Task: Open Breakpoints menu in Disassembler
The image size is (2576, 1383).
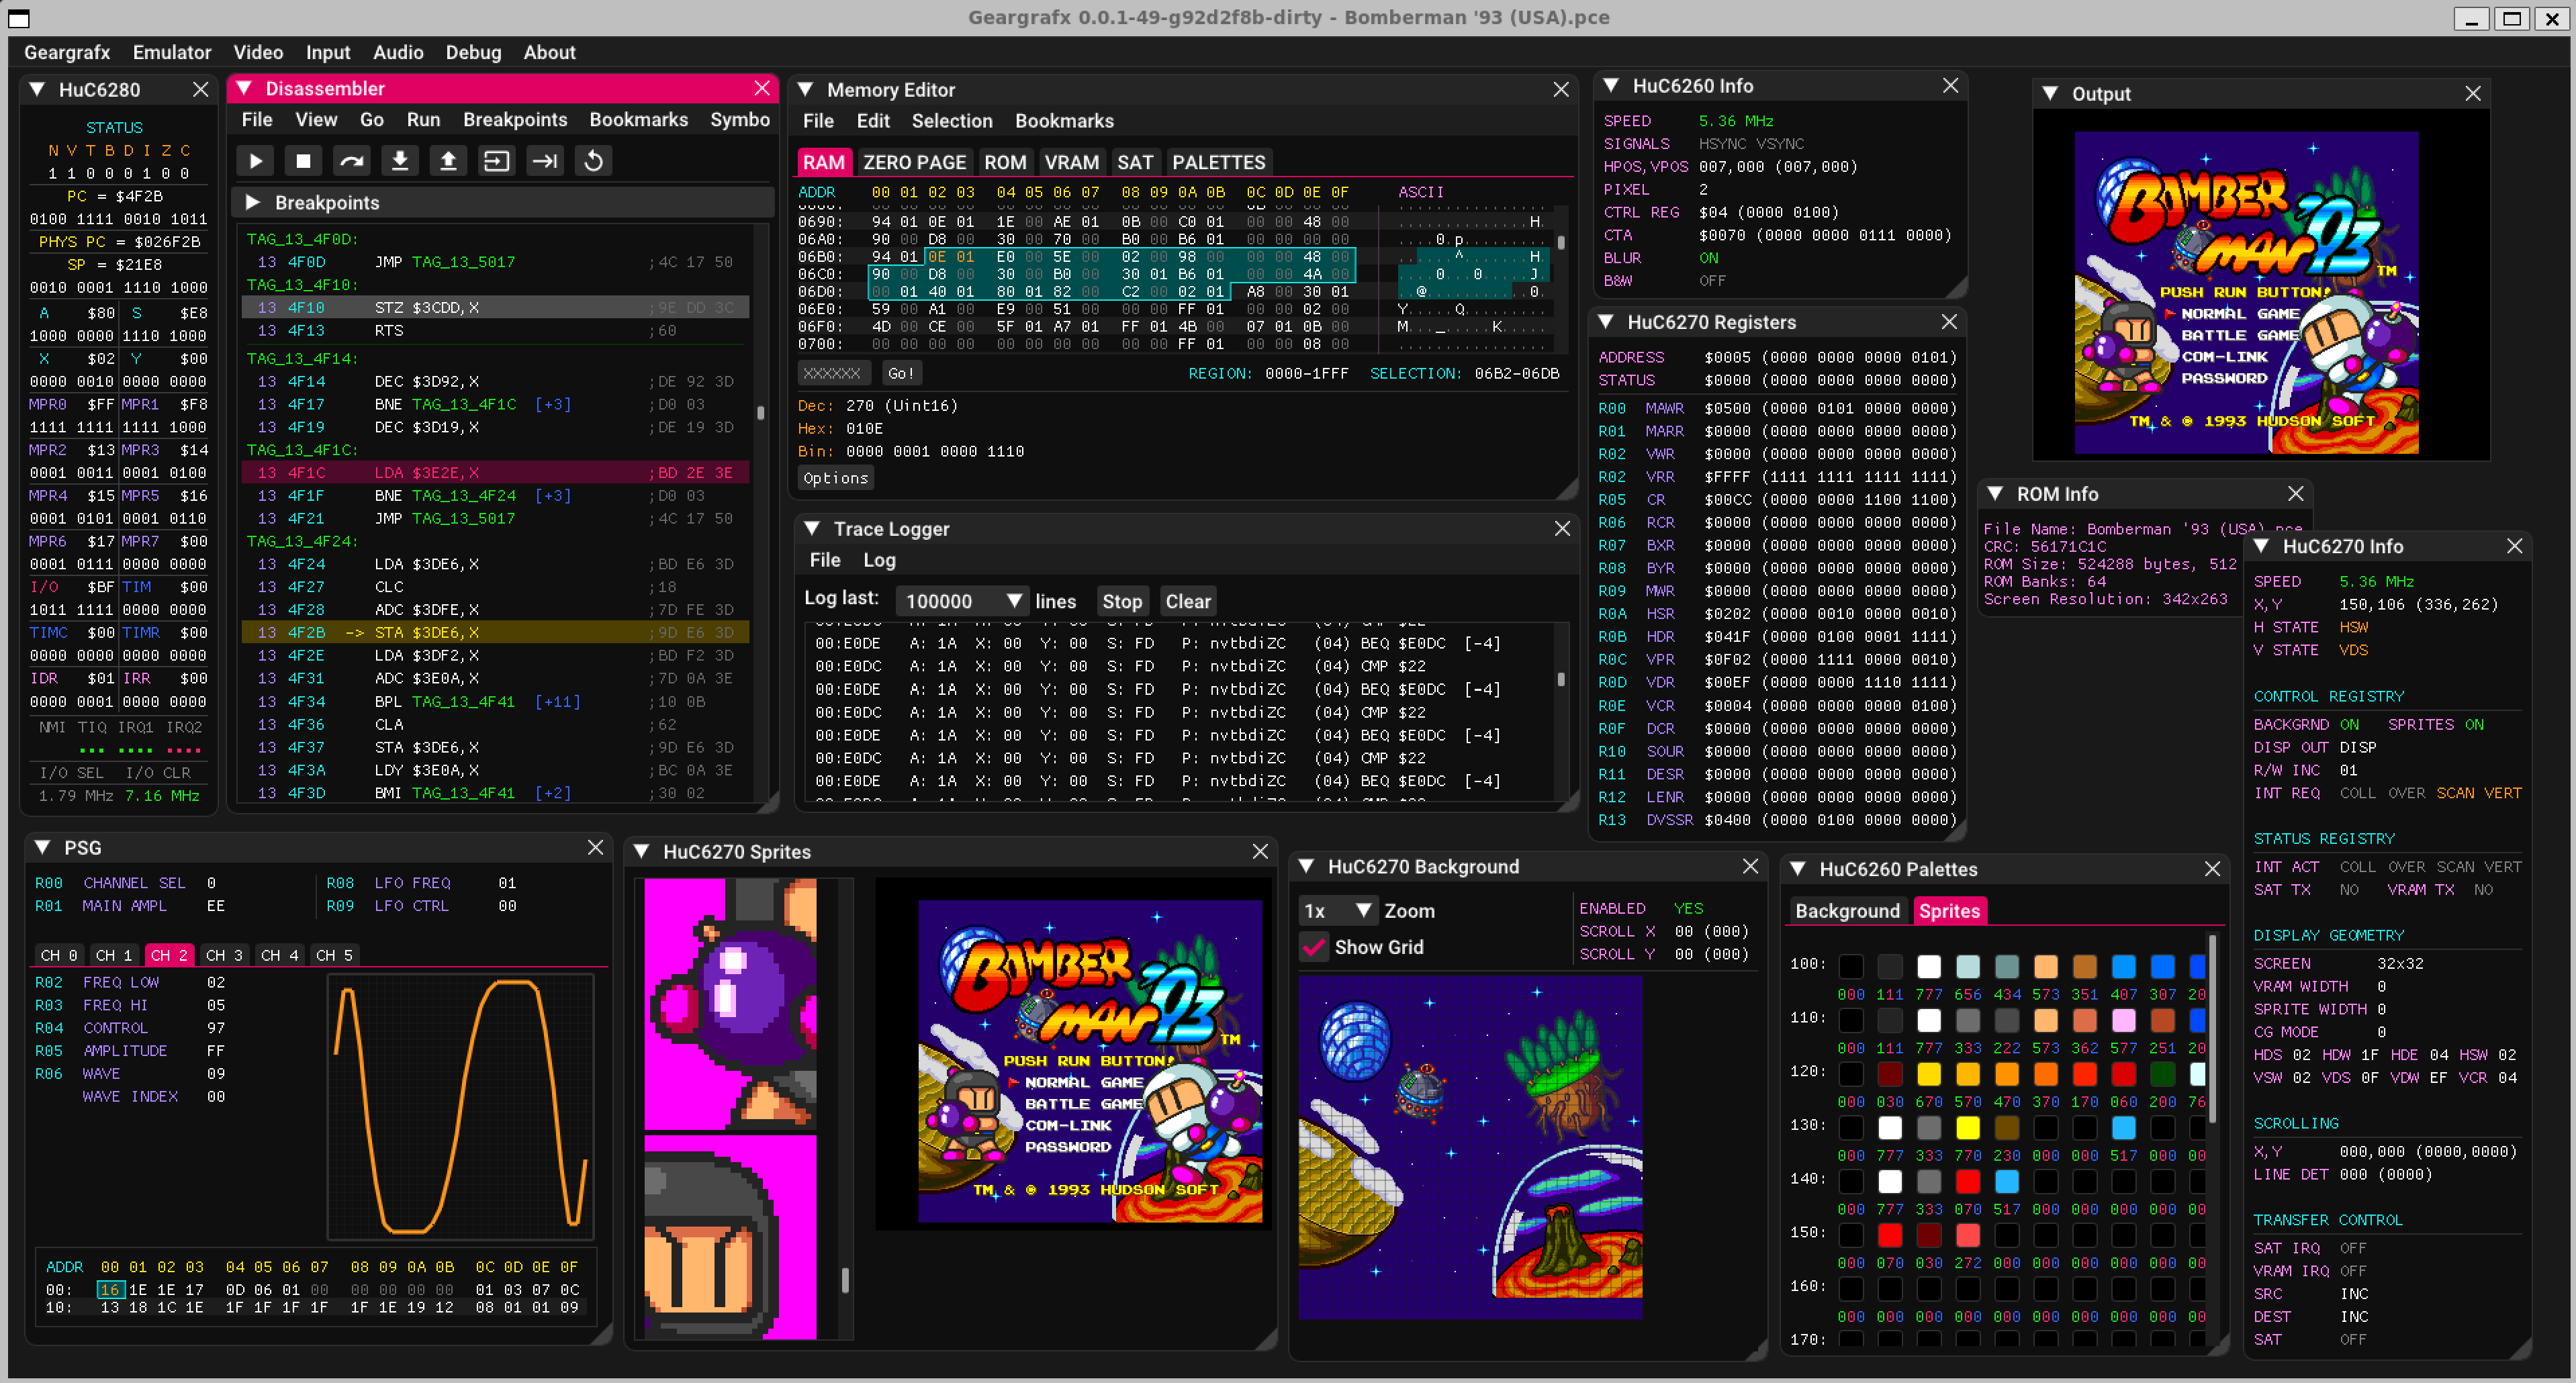Action: coord(515,120)
